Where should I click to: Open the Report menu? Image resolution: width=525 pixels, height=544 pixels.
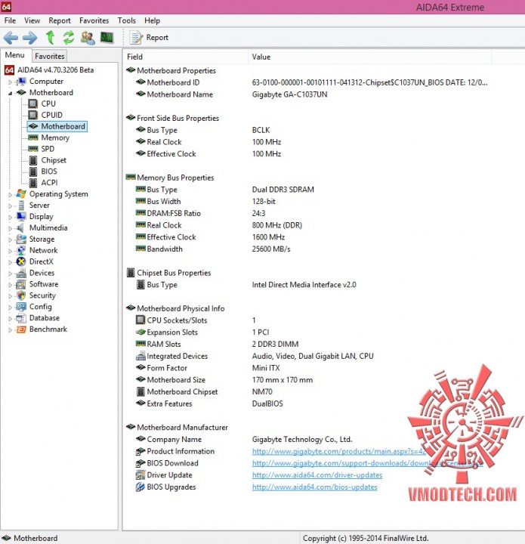coord(60,20)
